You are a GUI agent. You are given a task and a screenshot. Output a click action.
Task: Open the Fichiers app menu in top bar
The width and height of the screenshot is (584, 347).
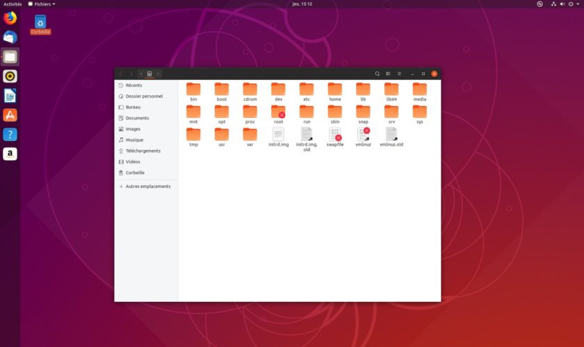pos(41,4)
